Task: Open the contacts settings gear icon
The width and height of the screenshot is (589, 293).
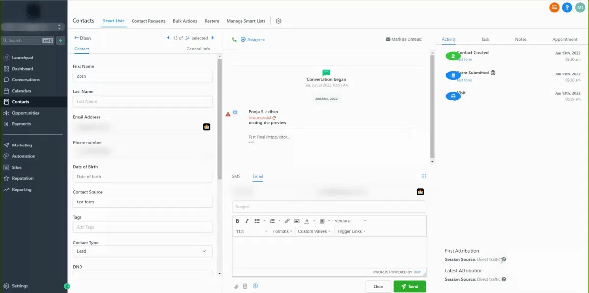Action: (x=279, y=21)
